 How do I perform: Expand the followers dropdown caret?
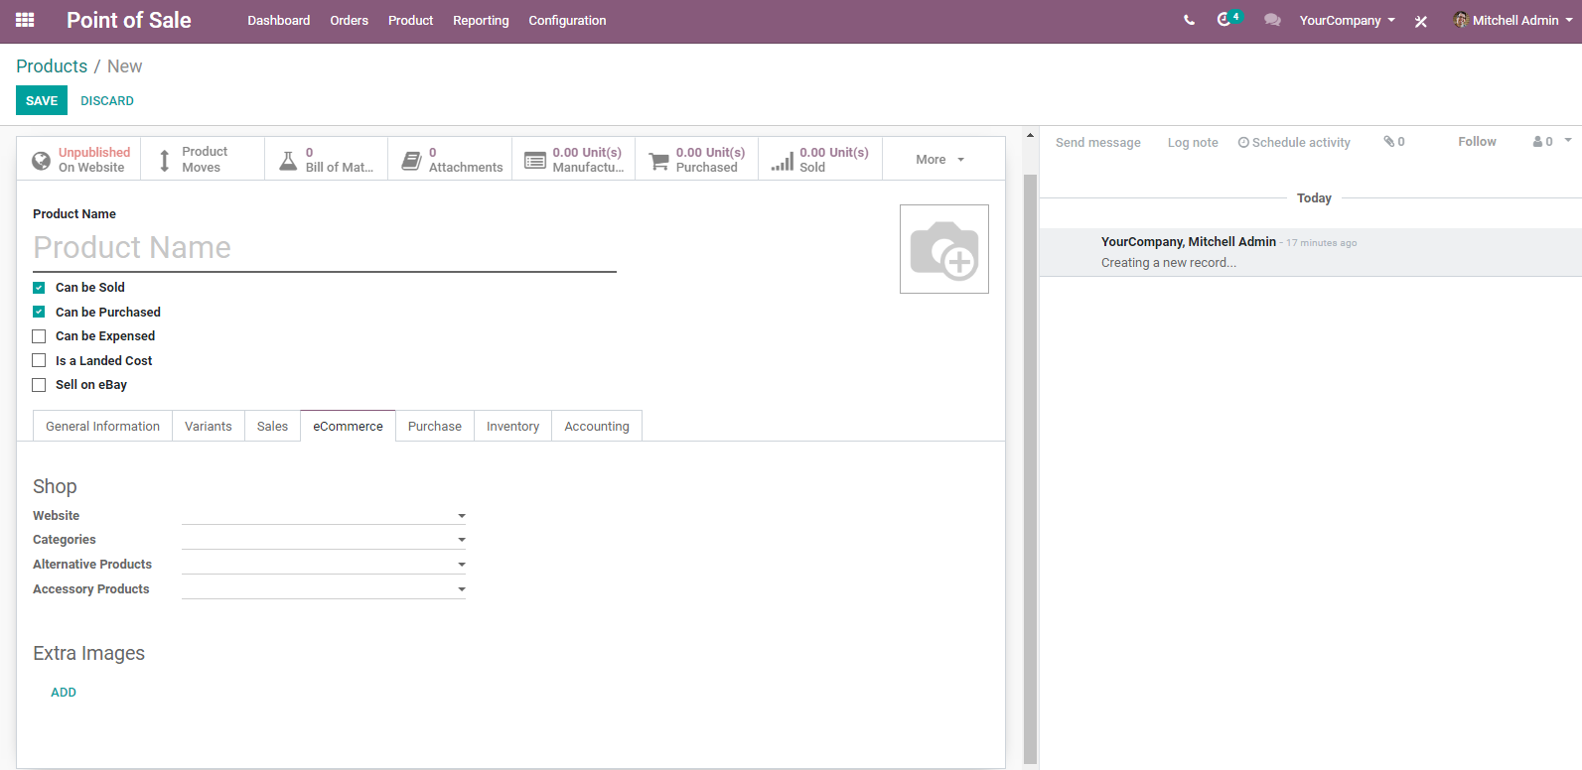tap(1568, 141)
